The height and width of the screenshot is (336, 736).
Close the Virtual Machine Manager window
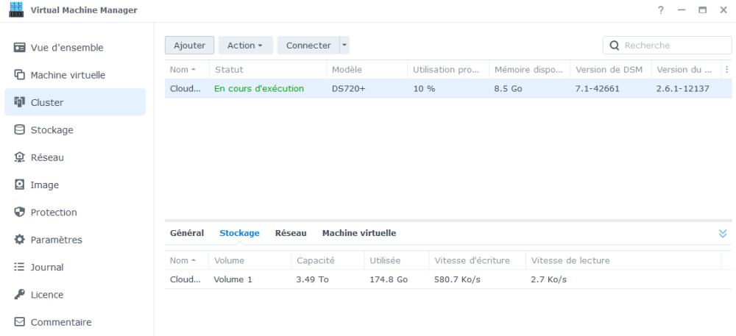[723, 10]
